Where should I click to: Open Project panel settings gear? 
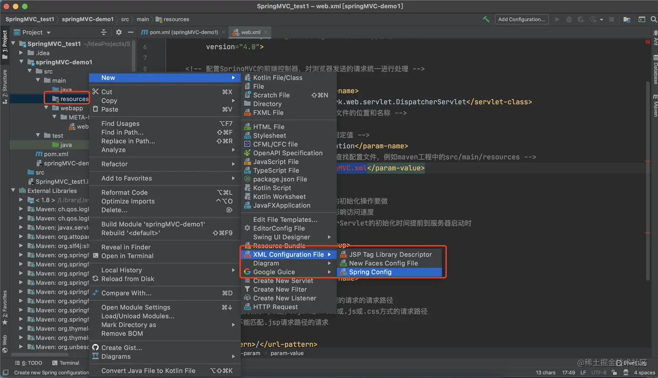(119, 32)
